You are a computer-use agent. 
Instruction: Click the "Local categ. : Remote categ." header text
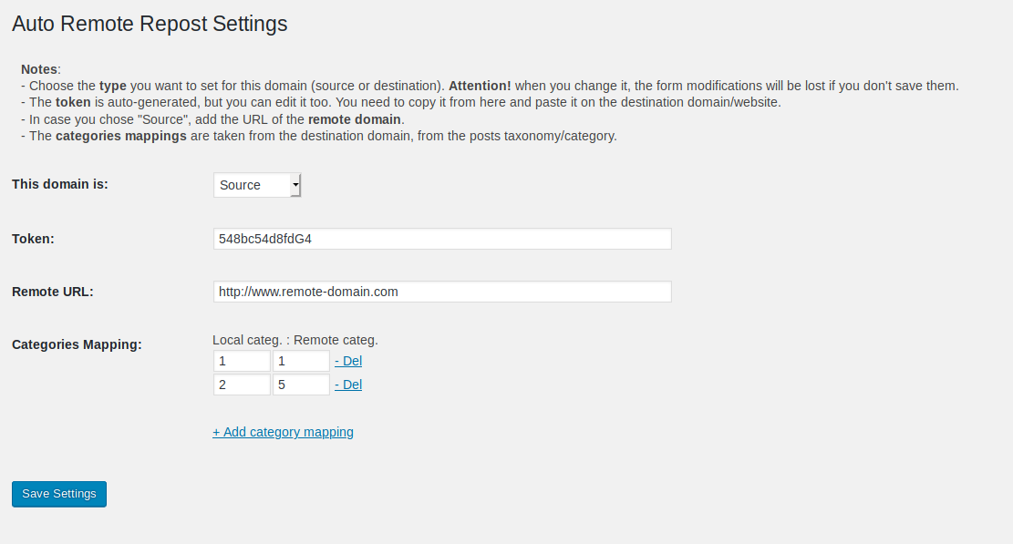coord(295,340)
